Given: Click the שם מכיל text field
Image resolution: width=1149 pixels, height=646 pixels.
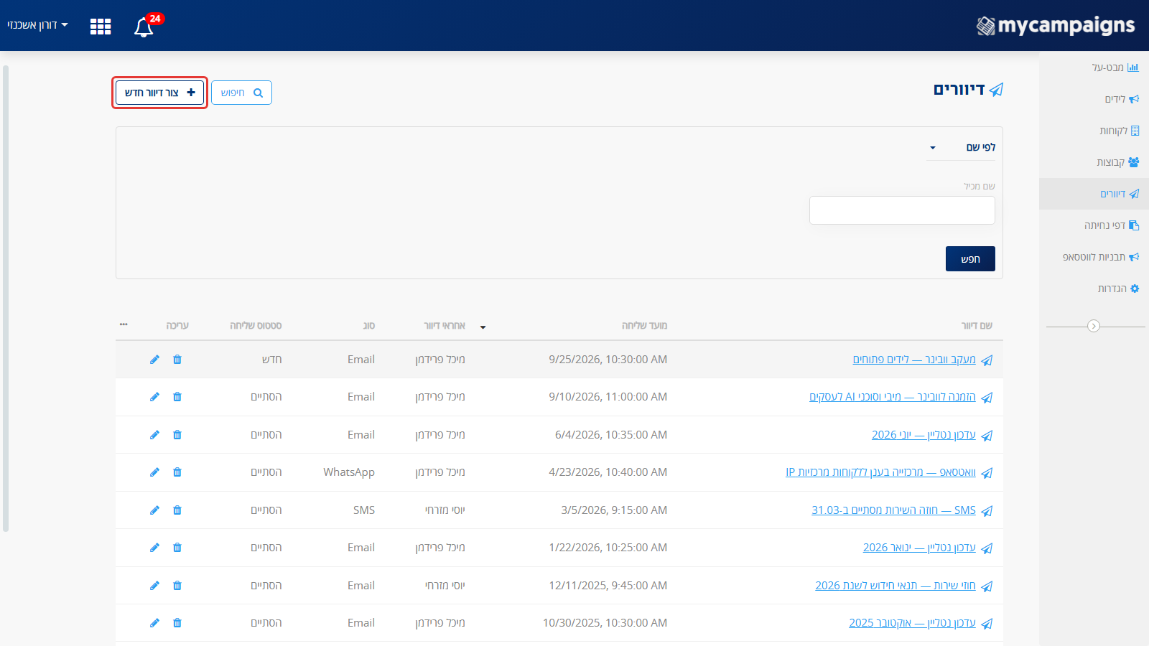Looking at the screenshot, I should (x=902, y=210).
